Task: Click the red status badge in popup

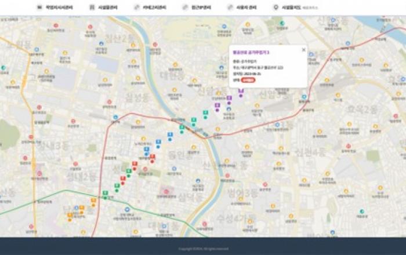Action: 248,81
